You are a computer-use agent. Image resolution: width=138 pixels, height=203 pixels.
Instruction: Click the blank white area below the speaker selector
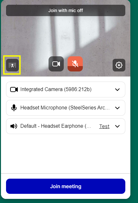[x=66, y=153]
